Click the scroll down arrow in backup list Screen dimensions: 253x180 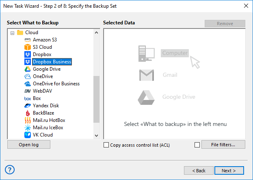click(97, 135)
